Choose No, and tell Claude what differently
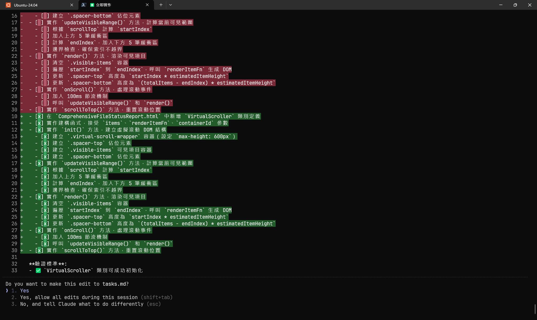The width and height of the screenshot is (537, 320). click(x=81, y=304)
